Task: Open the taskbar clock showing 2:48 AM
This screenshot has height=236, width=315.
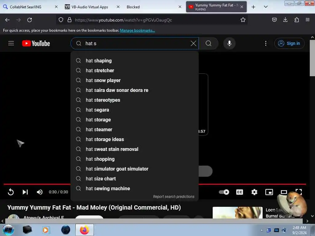Action: 299,230
